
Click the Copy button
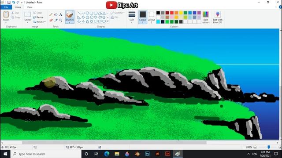[16, 18]
